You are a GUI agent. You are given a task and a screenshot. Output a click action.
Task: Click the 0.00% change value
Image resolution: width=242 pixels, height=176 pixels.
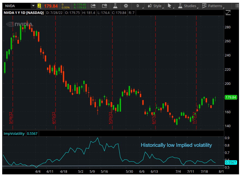click(x=66, y=7)
